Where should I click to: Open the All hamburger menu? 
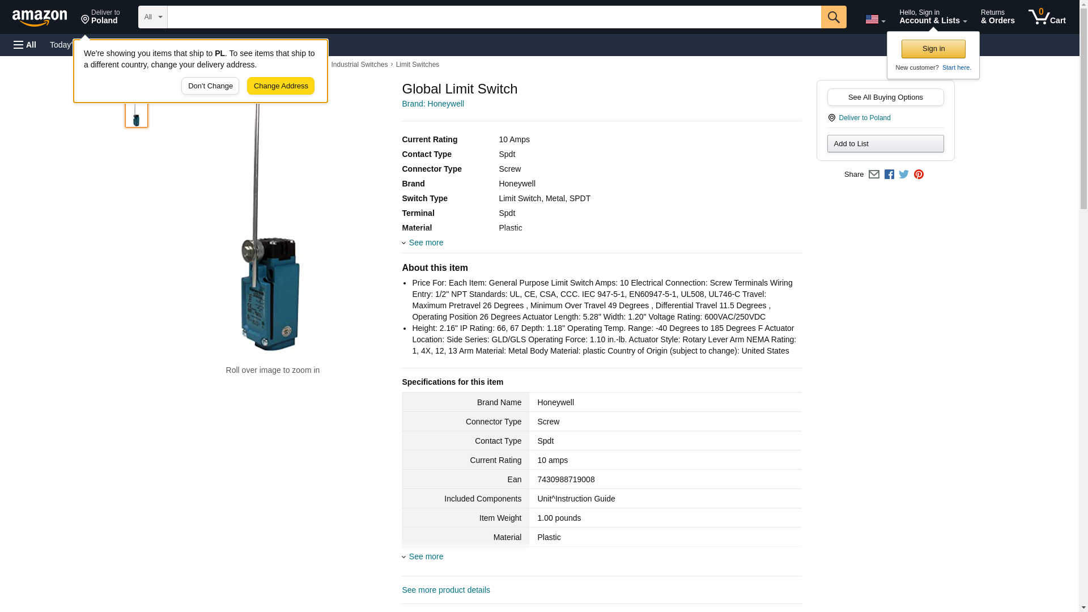point(25,45)
